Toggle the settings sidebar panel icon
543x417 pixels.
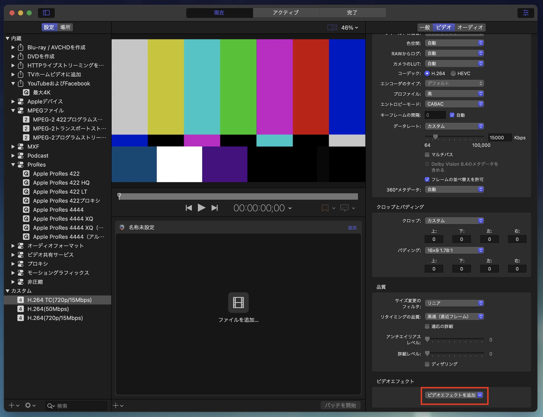click(46, 12)
